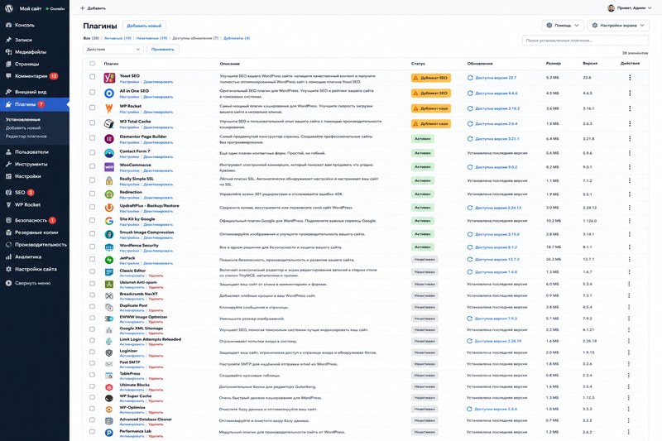The height and width of the screenshot is (441, 662).
Task: Click the Применить button
Action: coord(162,50)
